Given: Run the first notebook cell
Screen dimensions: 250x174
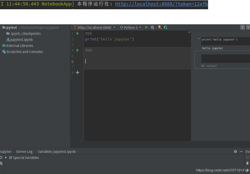Looking at the screenshot, I should pos(78,33).
